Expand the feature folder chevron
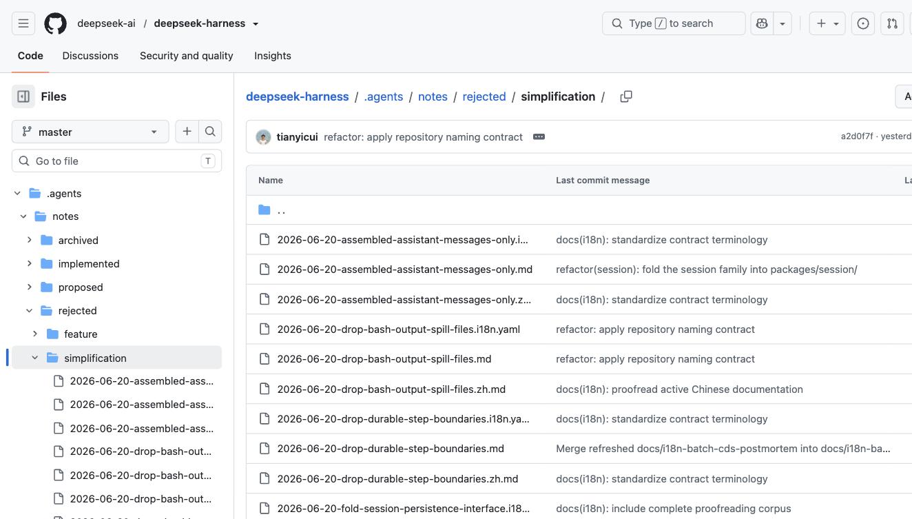This screenshot has height=519, width=912. coord(35,334)
